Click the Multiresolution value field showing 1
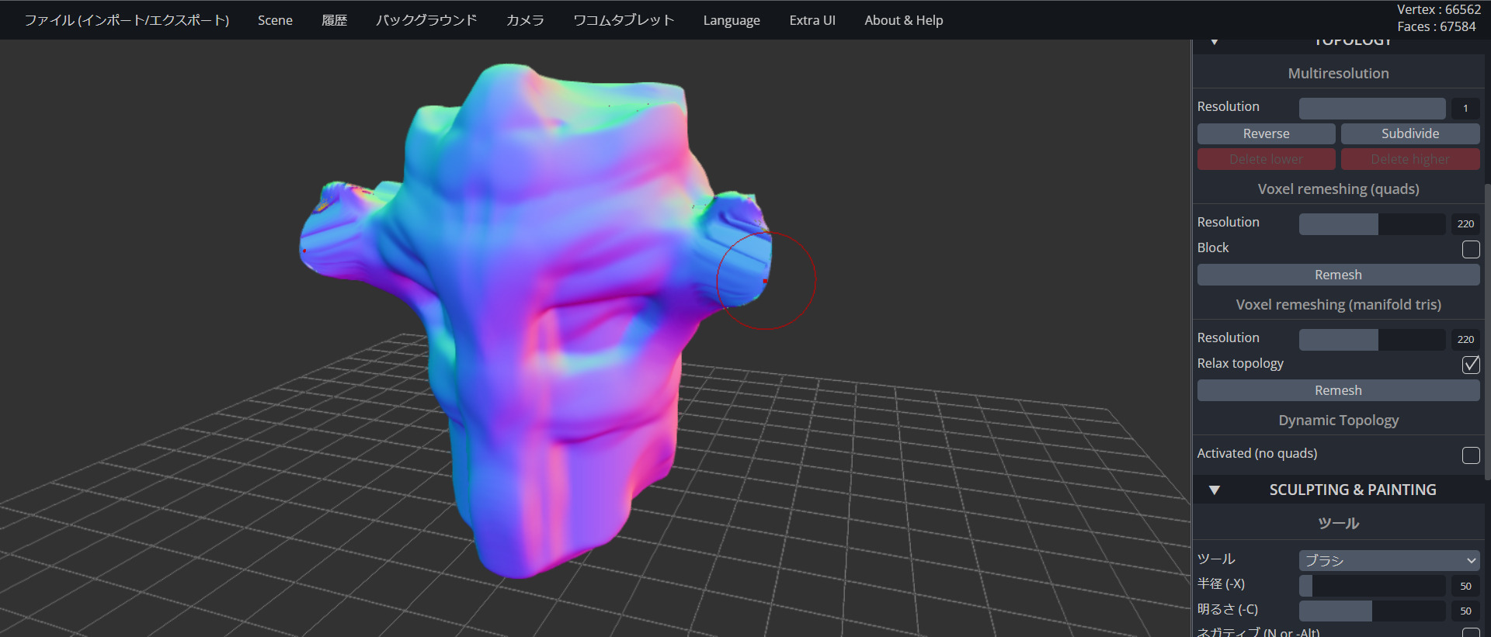 click(1465, 108)
